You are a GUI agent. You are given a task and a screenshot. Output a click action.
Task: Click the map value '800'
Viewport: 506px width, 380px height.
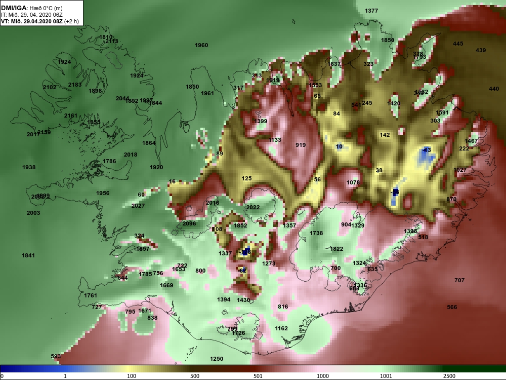click(x=200, y=271)
